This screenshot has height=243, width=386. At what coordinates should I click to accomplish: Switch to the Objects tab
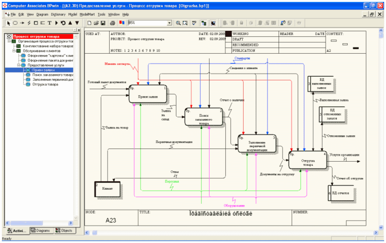click(64, 230)
